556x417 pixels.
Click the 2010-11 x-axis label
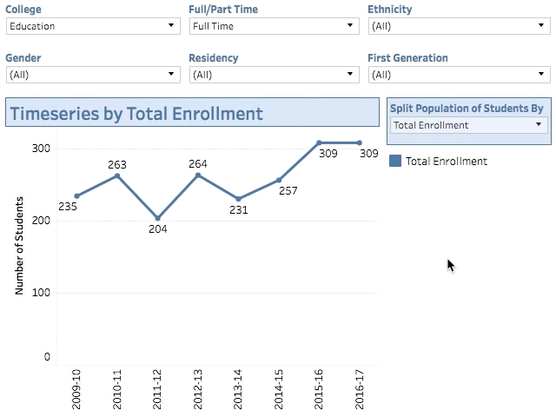click(x=116, y=389)
